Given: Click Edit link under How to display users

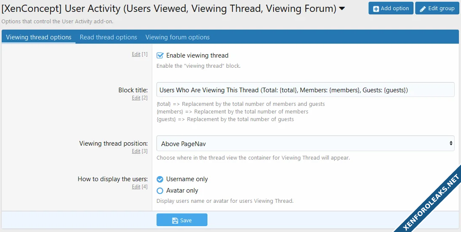Looking at the screenshot, I should 136,187.
